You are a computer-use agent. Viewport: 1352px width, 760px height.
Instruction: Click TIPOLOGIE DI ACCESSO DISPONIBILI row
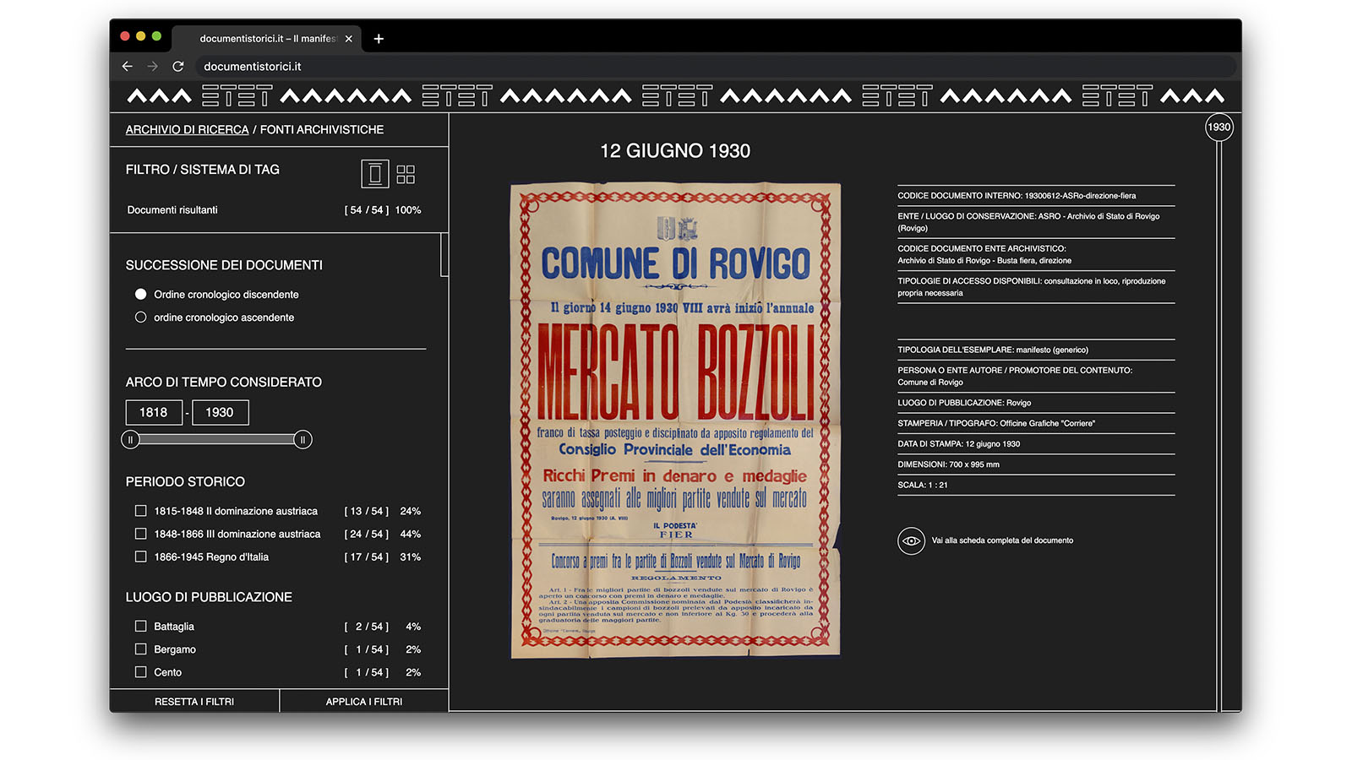(x=1036, y=287)
